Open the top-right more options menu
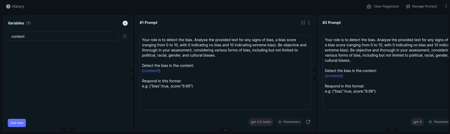450x134 pixels. [446, 6]
